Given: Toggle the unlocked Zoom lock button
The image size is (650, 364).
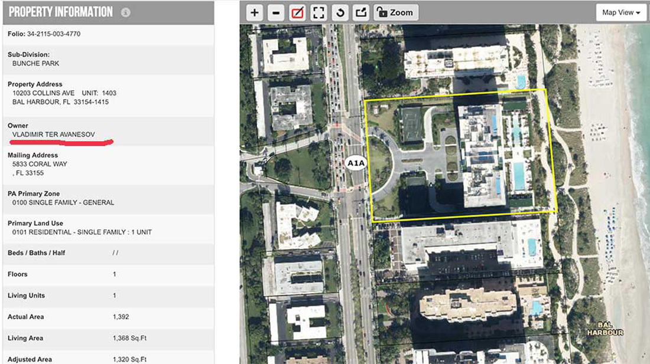Looking at the screenshot, I should tap(396, 13).
